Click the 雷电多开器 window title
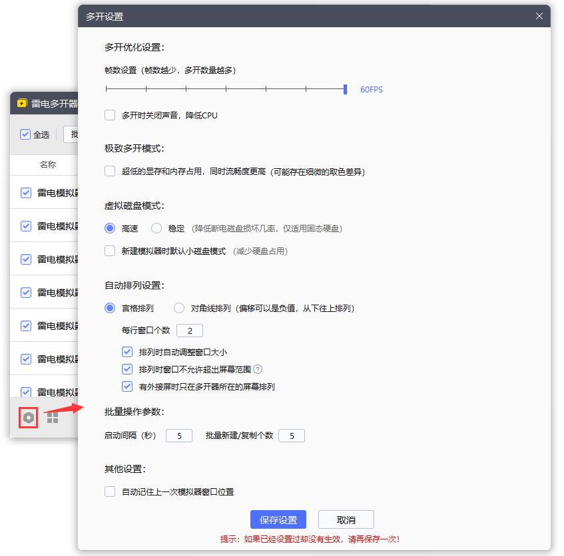564x556 pixels. click(55, 104)
